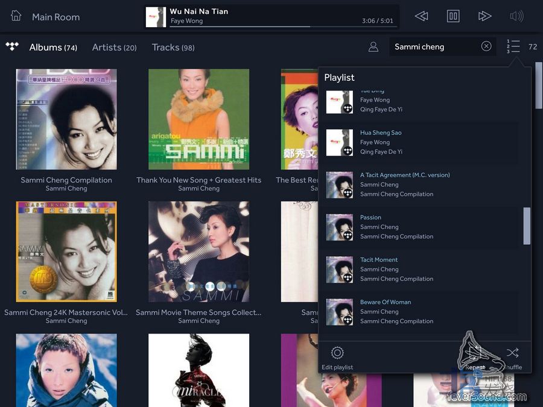Screen dimensions: 543x407
Task: Skip to the previous track
Action: [x=422, y=16]
